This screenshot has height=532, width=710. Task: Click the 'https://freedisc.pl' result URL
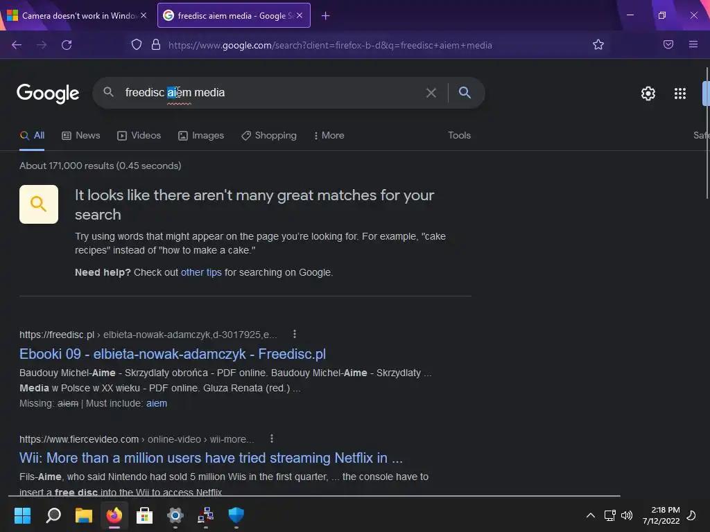57,335
